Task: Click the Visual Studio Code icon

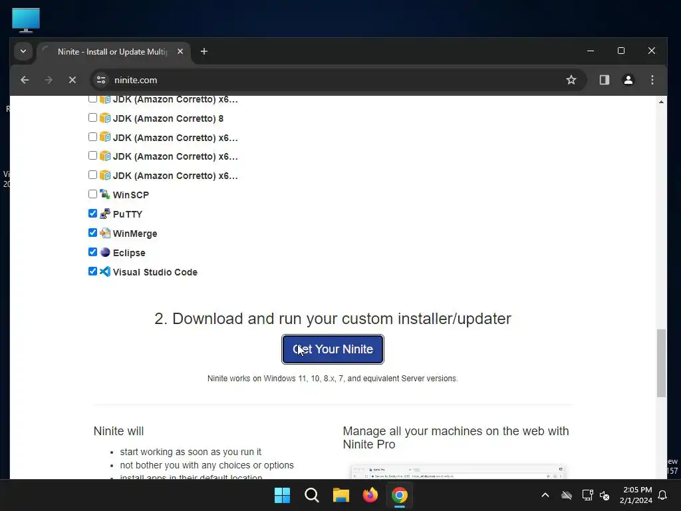Action: (104, 271)
